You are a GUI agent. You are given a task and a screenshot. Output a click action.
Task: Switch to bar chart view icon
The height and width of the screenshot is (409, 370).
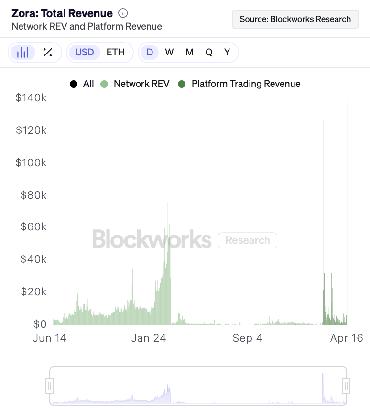(22, 53)
